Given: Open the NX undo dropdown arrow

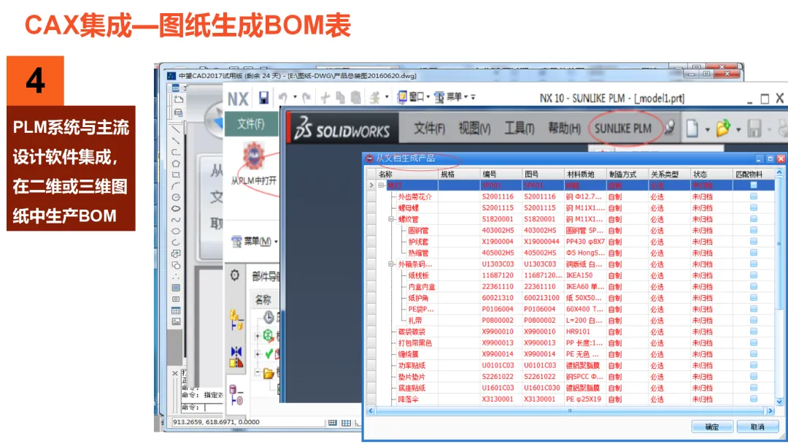Looking at the screenshot, I should (295, 97).
